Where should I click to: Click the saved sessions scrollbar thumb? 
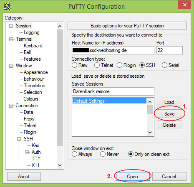click(x=150, y=110)
